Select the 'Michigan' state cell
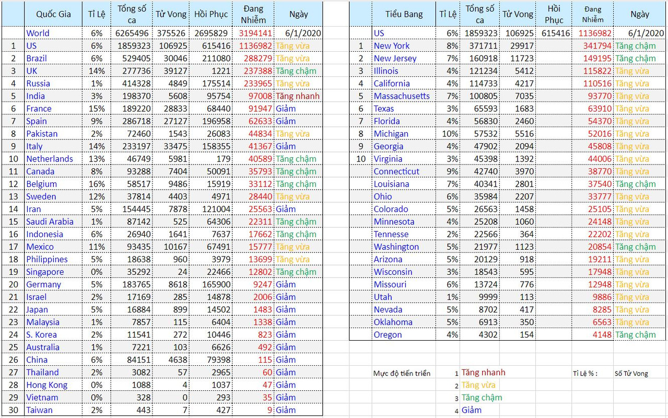The width and height of the screenshot is (668, 418). click(404, 133)
